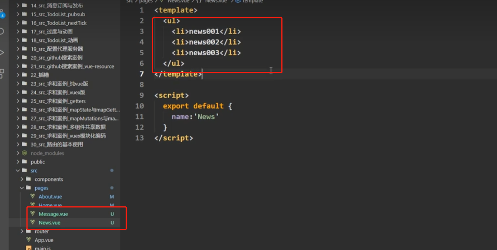Open Home.vue in the explorer
The height and width of the screenshot is (250, 497).
[50, 205]
